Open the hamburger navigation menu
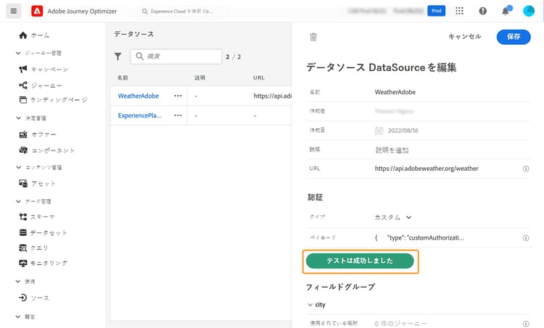This screenshot has height=328, width=544. (14, 11)
